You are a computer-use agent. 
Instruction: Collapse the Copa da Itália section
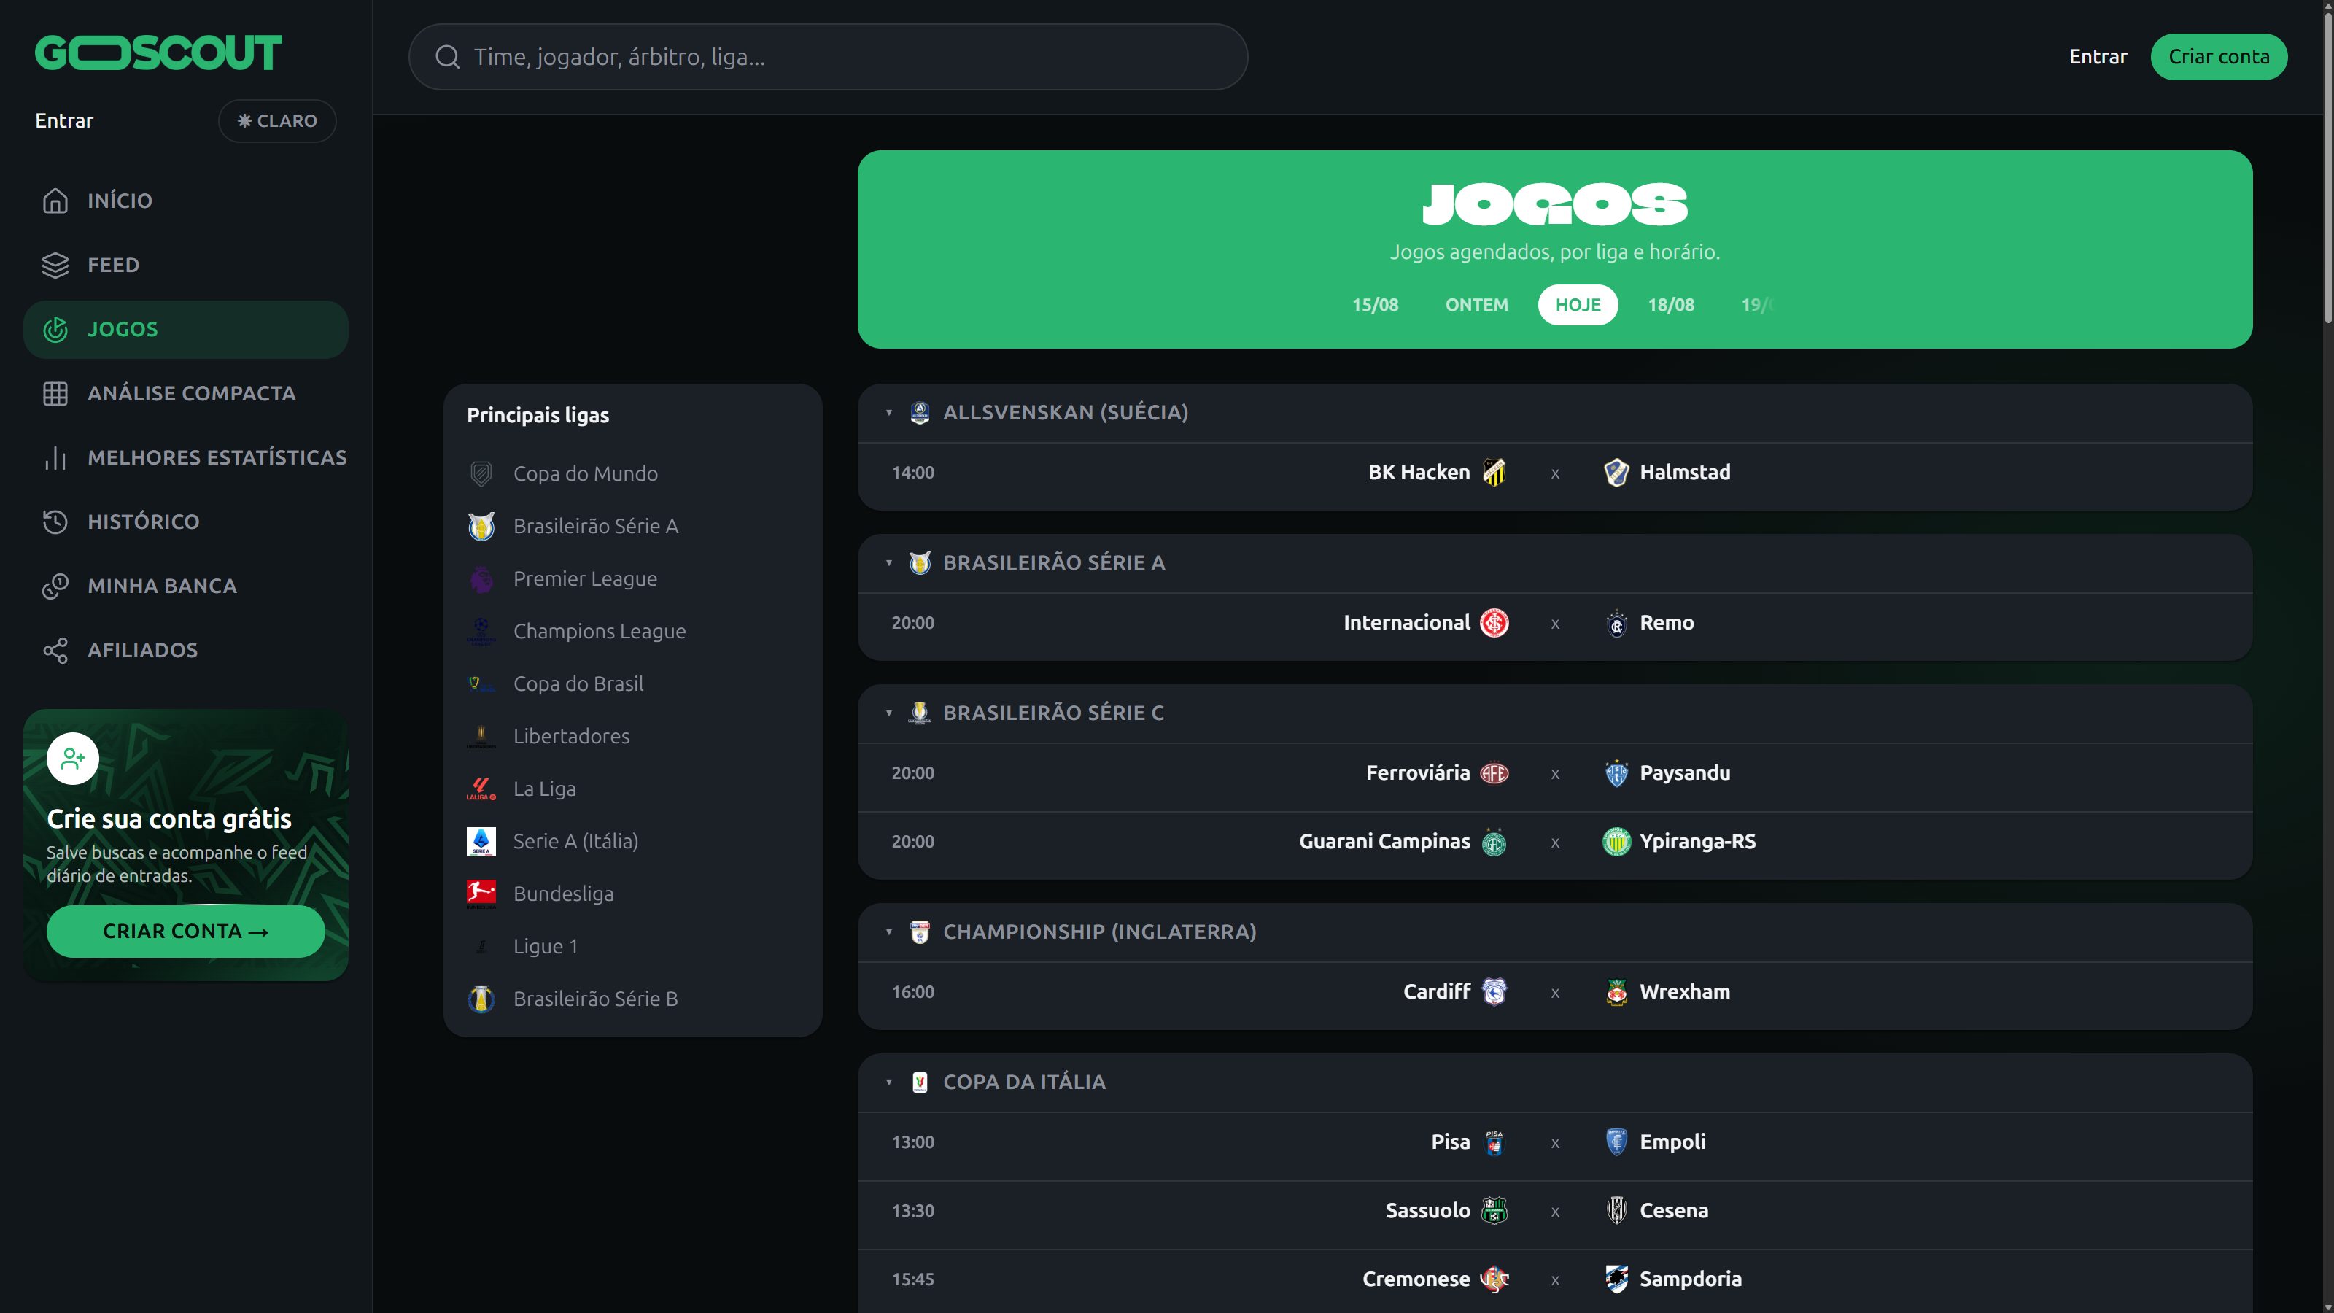point(889,1082)
